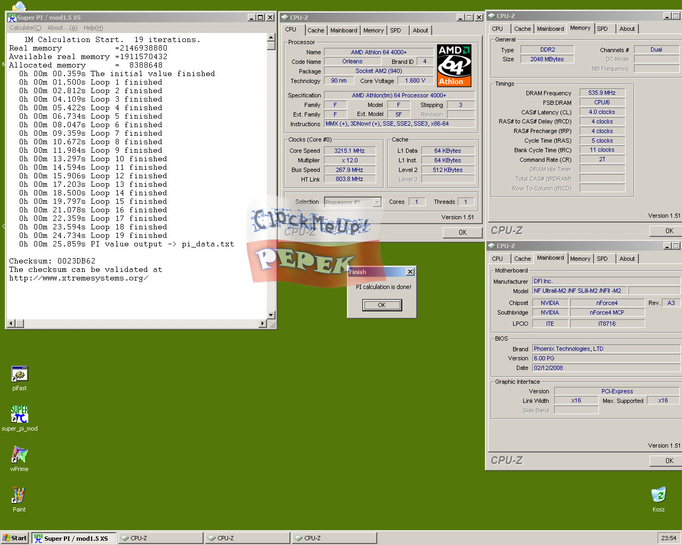Close the Finish dialog with X
Image resolution: width=682 pixels, height=545 pixels.
click(x=410, y=272)
